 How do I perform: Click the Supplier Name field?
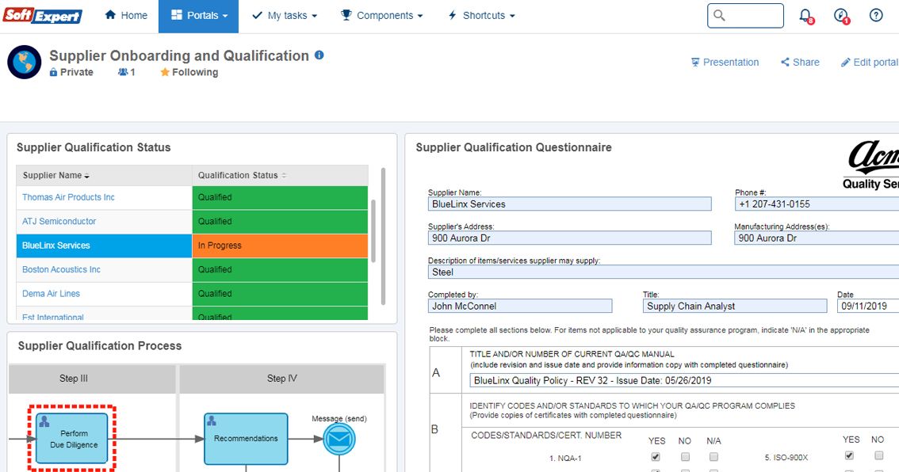click(569, 204)
